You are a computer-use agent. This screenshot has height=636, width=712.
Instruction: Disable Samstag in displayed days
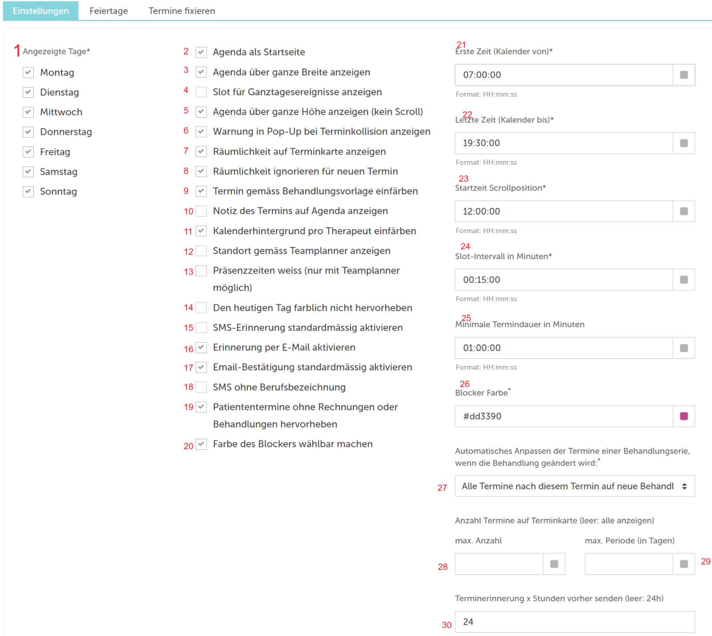(28, 172)
